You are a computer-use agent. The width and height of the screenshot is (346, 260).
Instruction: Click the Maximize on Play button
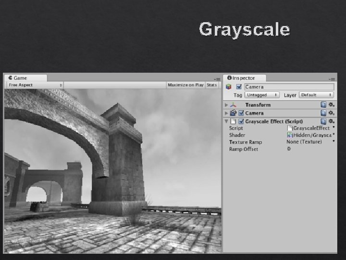point(185,85)
